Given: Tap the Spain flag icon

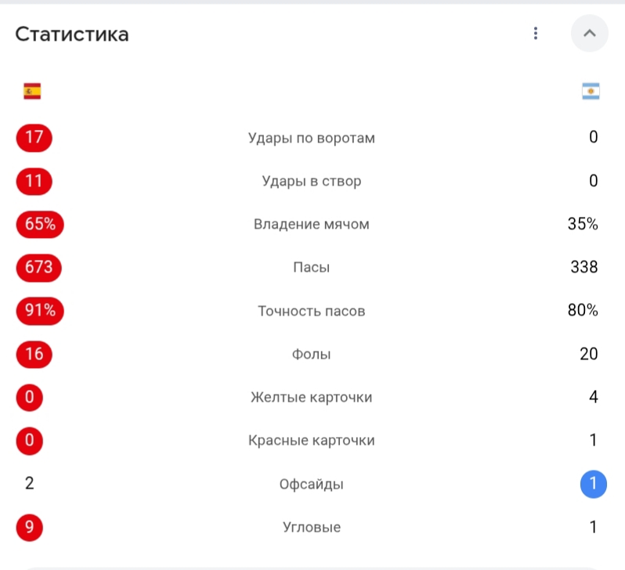Looking at the screenshot, I should click(32, 92).
